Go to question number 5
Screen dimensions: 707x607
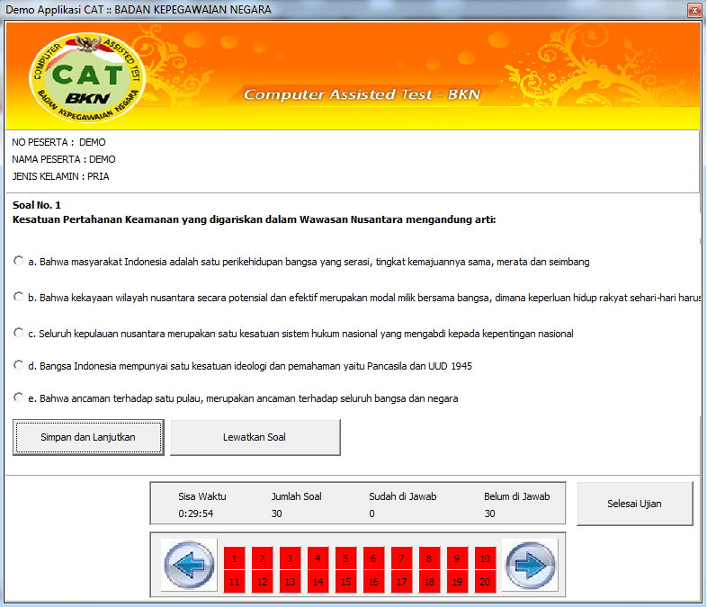pos(345,558)
